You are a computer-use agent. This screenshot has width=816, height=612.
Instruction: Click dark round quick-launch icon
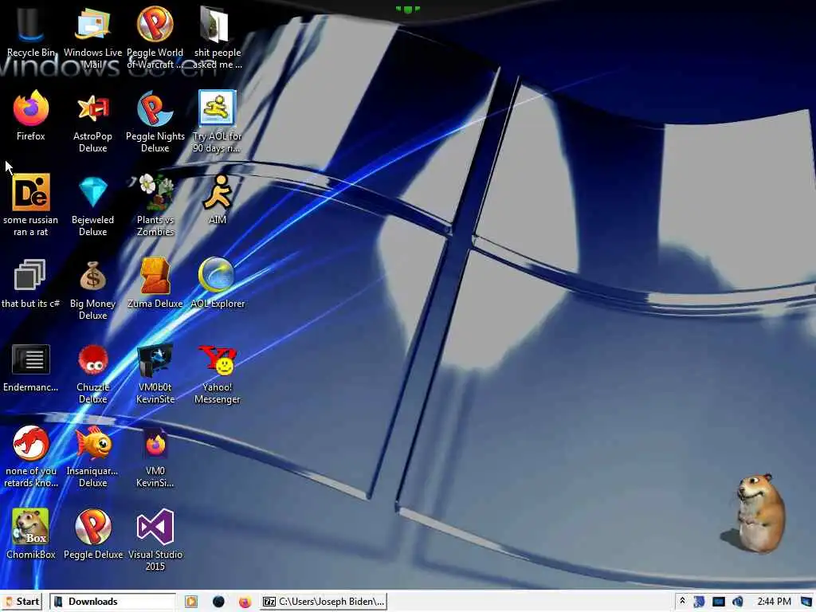pyautogui.click(x=218, y=602)
